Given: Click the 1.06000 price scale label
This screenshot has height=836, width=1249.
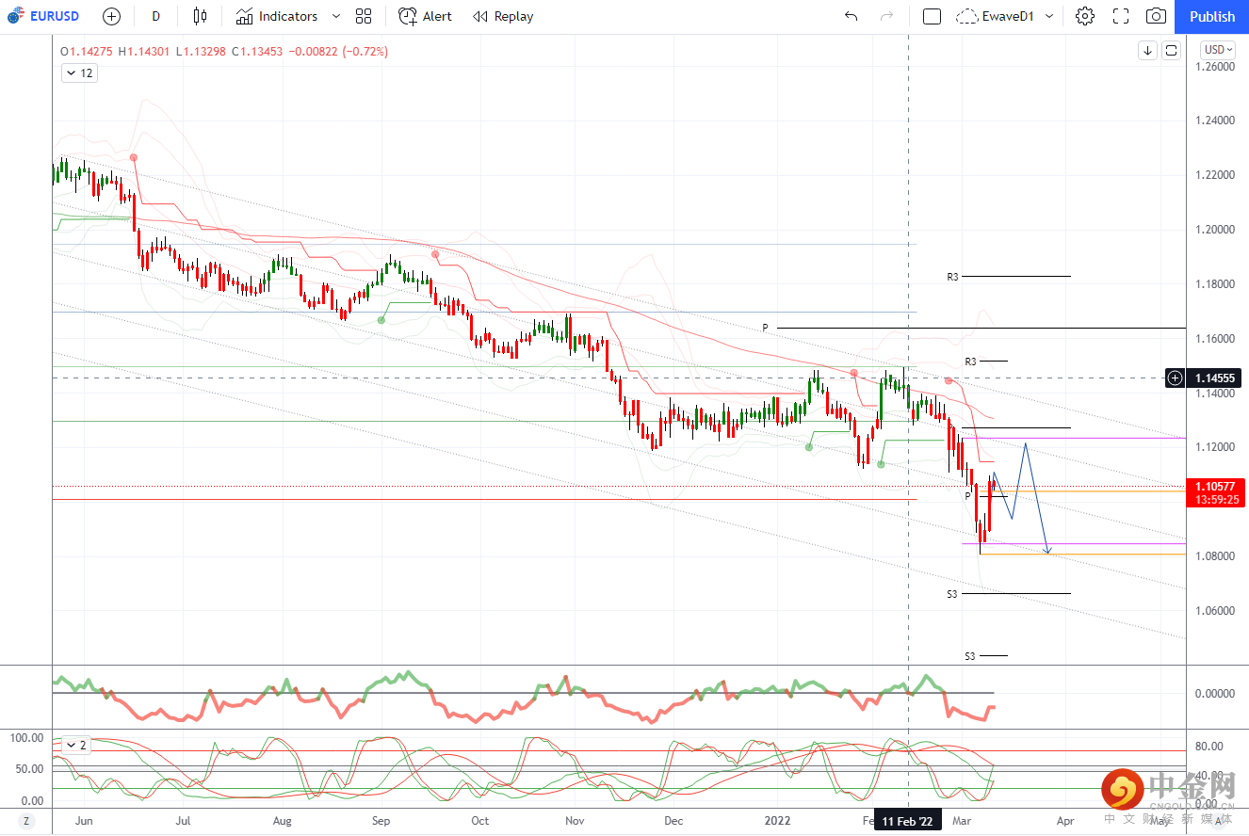Looking at the screenshot, I should coord(1215,610).
